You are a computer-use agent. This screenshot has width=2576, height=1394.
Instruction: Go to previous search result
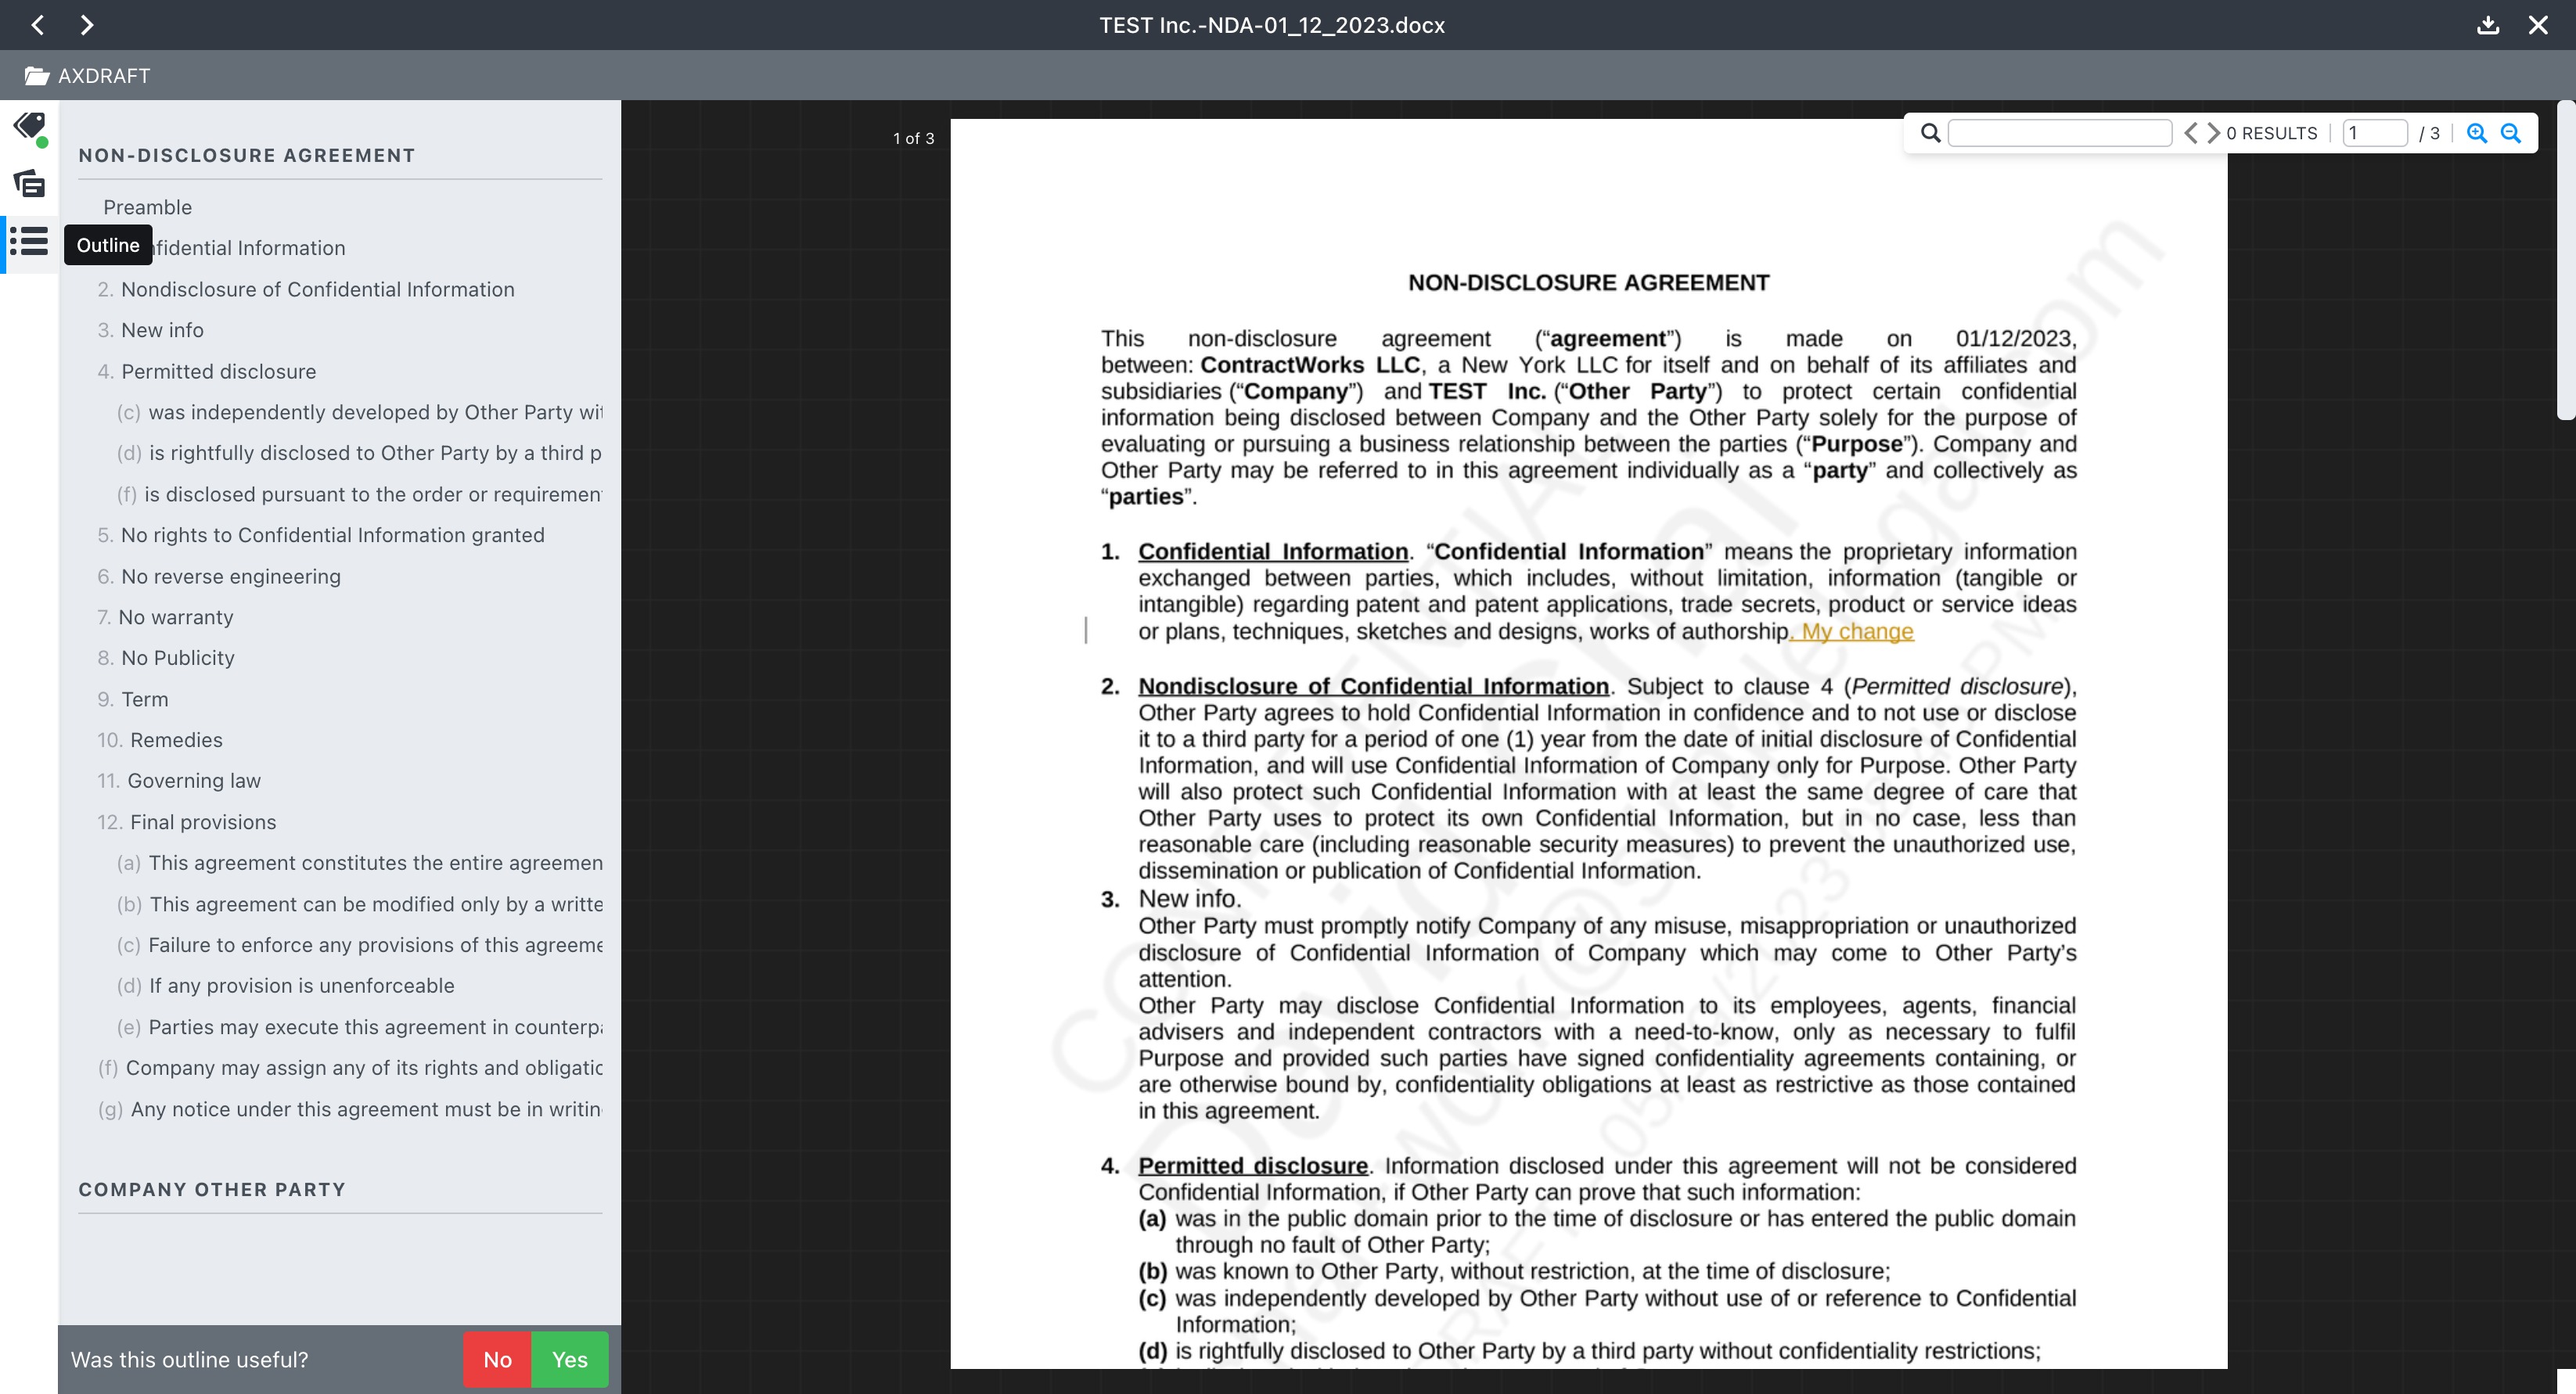tap(2190, 133)
